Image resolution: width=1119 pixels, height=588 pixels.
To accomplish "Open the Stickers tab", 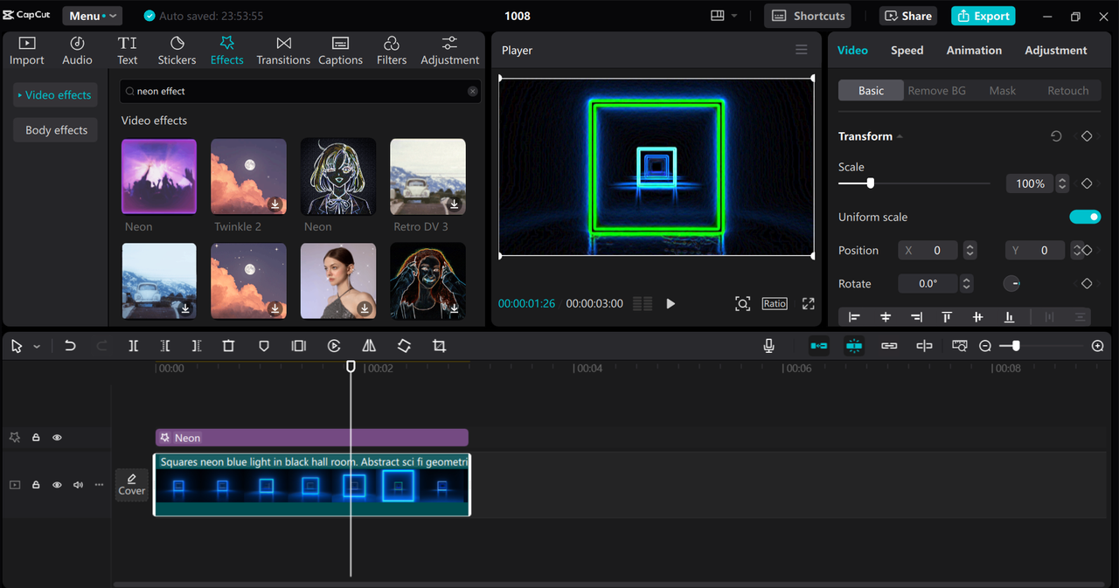I will tap(177, 51).
